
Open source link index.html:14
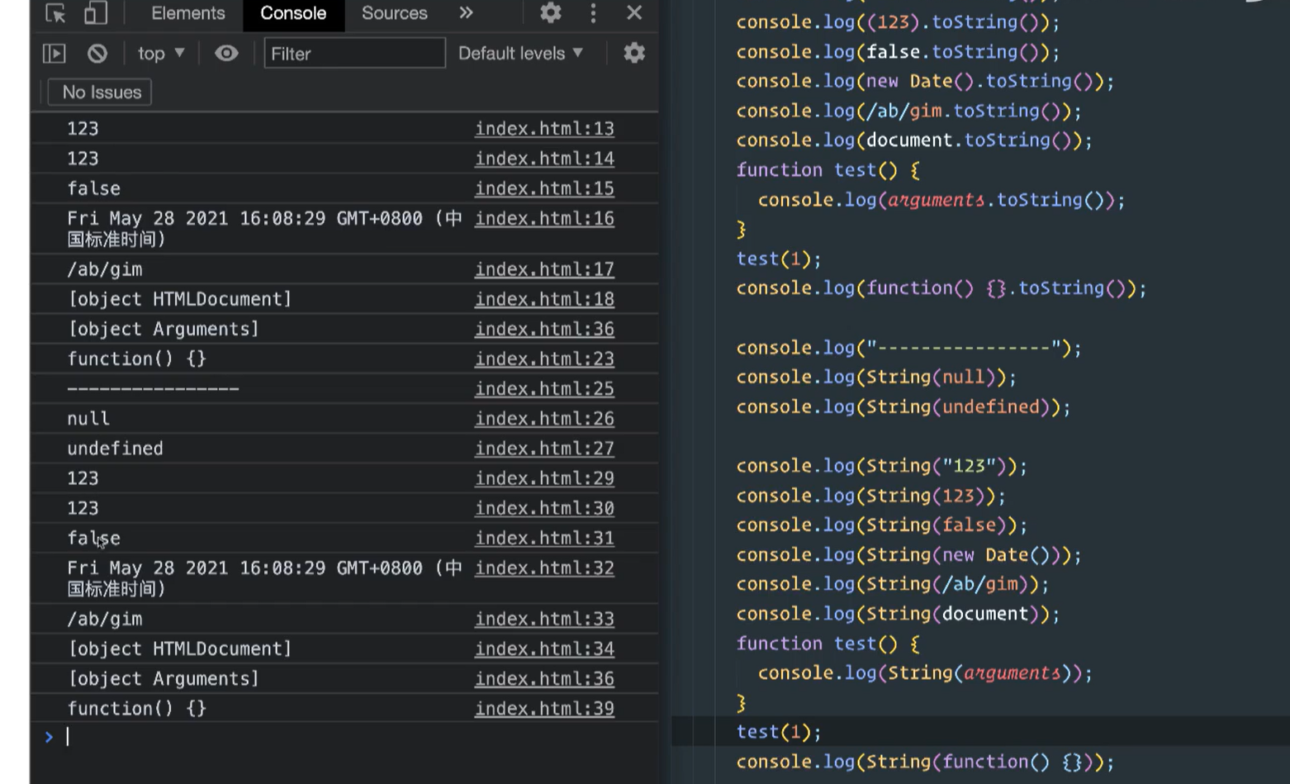544,159
